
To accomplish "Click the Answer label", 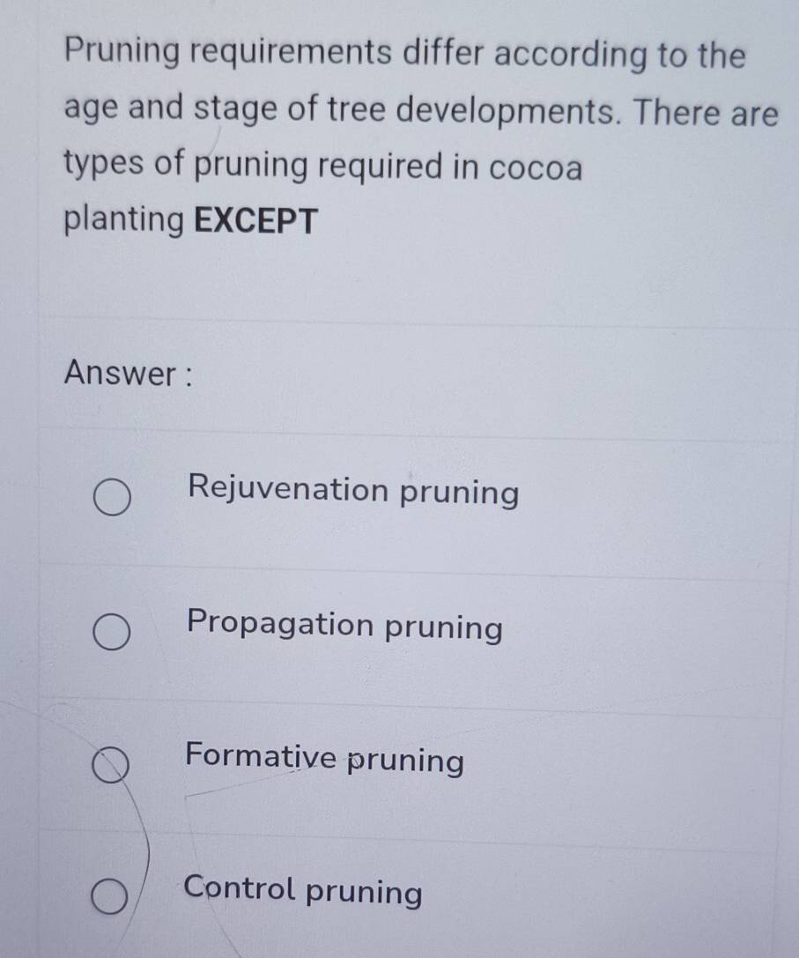I will pyautogui.click(x=129, y=375).
